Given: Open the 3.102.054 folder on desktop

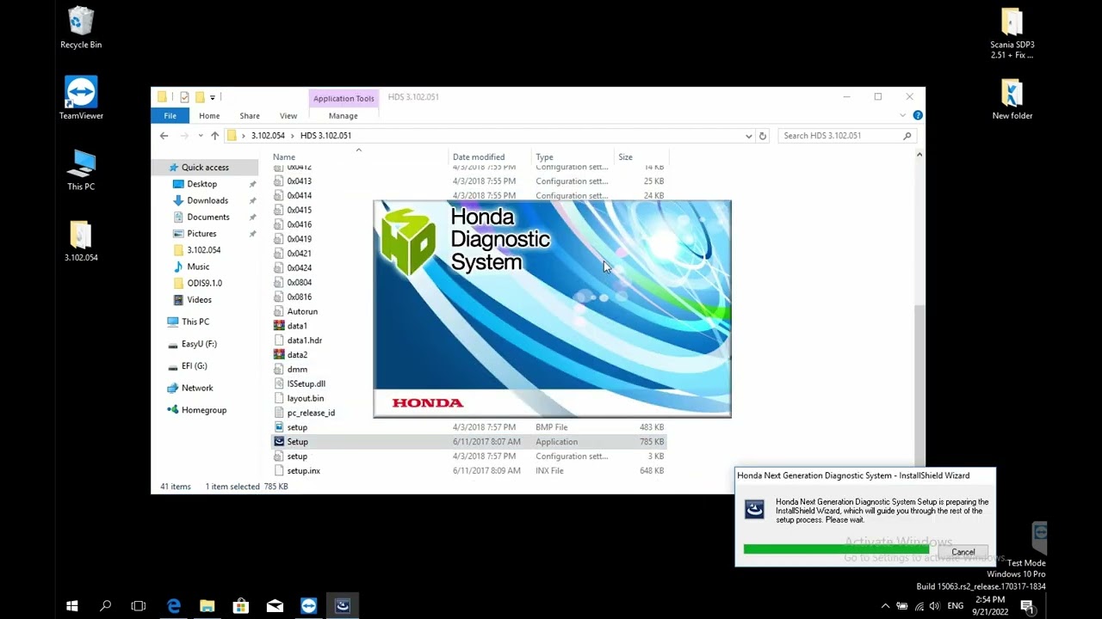Looking at the screenshot, I should coord(81,241).
